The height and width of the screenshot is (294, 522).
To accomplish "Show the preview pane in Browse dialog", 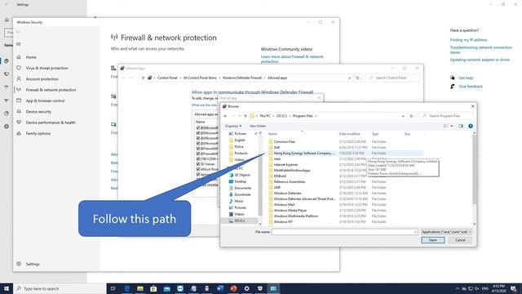I will (461, 126).
